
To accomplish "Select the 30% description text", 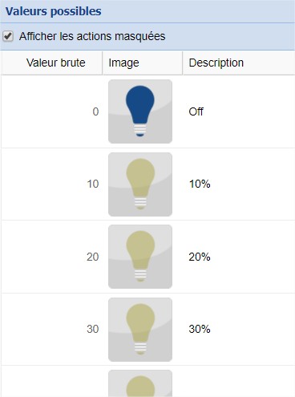I will (200, 329).
